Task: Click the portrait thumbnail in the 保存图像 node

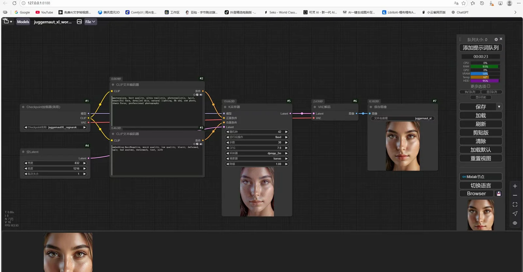Action: [403, 146]
